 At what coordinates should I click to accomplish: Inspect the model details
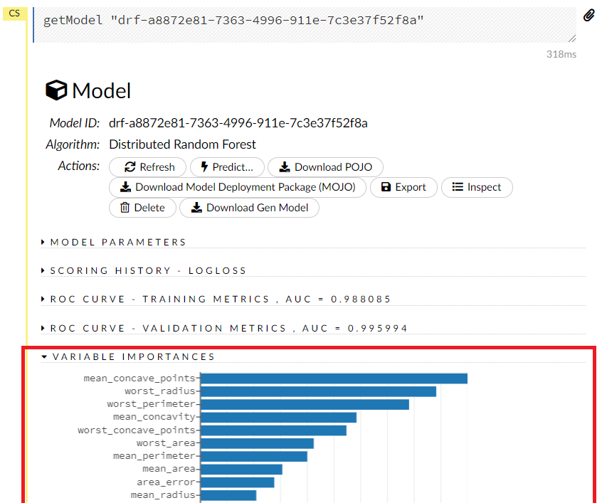point(476,187)
